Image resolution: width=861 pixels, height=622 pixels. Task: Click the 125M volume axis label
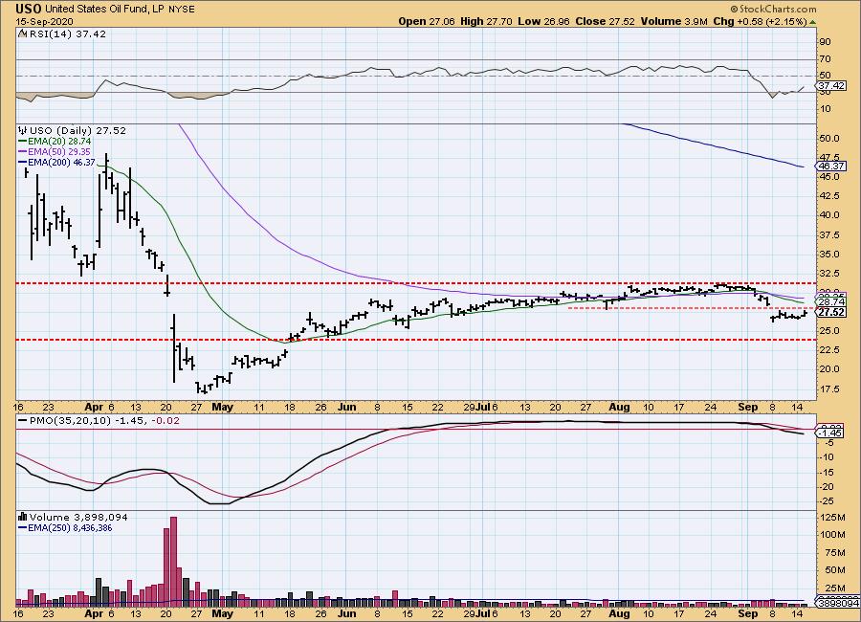(x=833, y=518)
